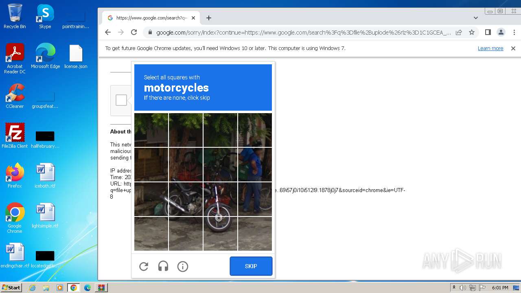521x293 pixels.
Task: Open File Explorer folder in taskbar
Action: (46, 288)
